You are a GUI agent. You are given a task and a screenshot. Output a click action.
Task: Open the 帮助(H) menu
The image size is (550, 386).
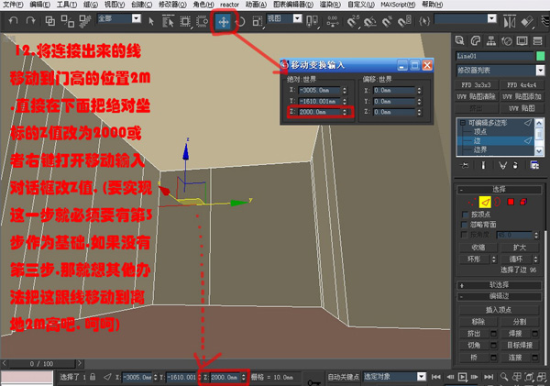433,5
